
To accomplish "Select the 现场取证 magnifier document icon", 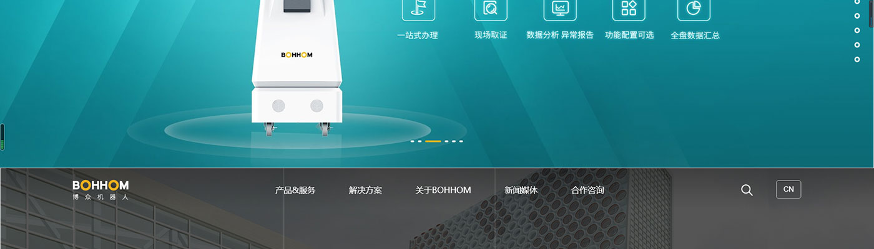I will [491, 8].
